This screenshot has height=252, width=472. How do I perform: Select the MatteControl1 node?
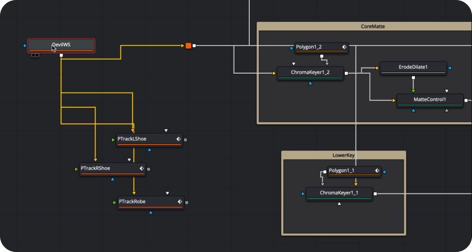pyautogui.click(x=429, y=100)
